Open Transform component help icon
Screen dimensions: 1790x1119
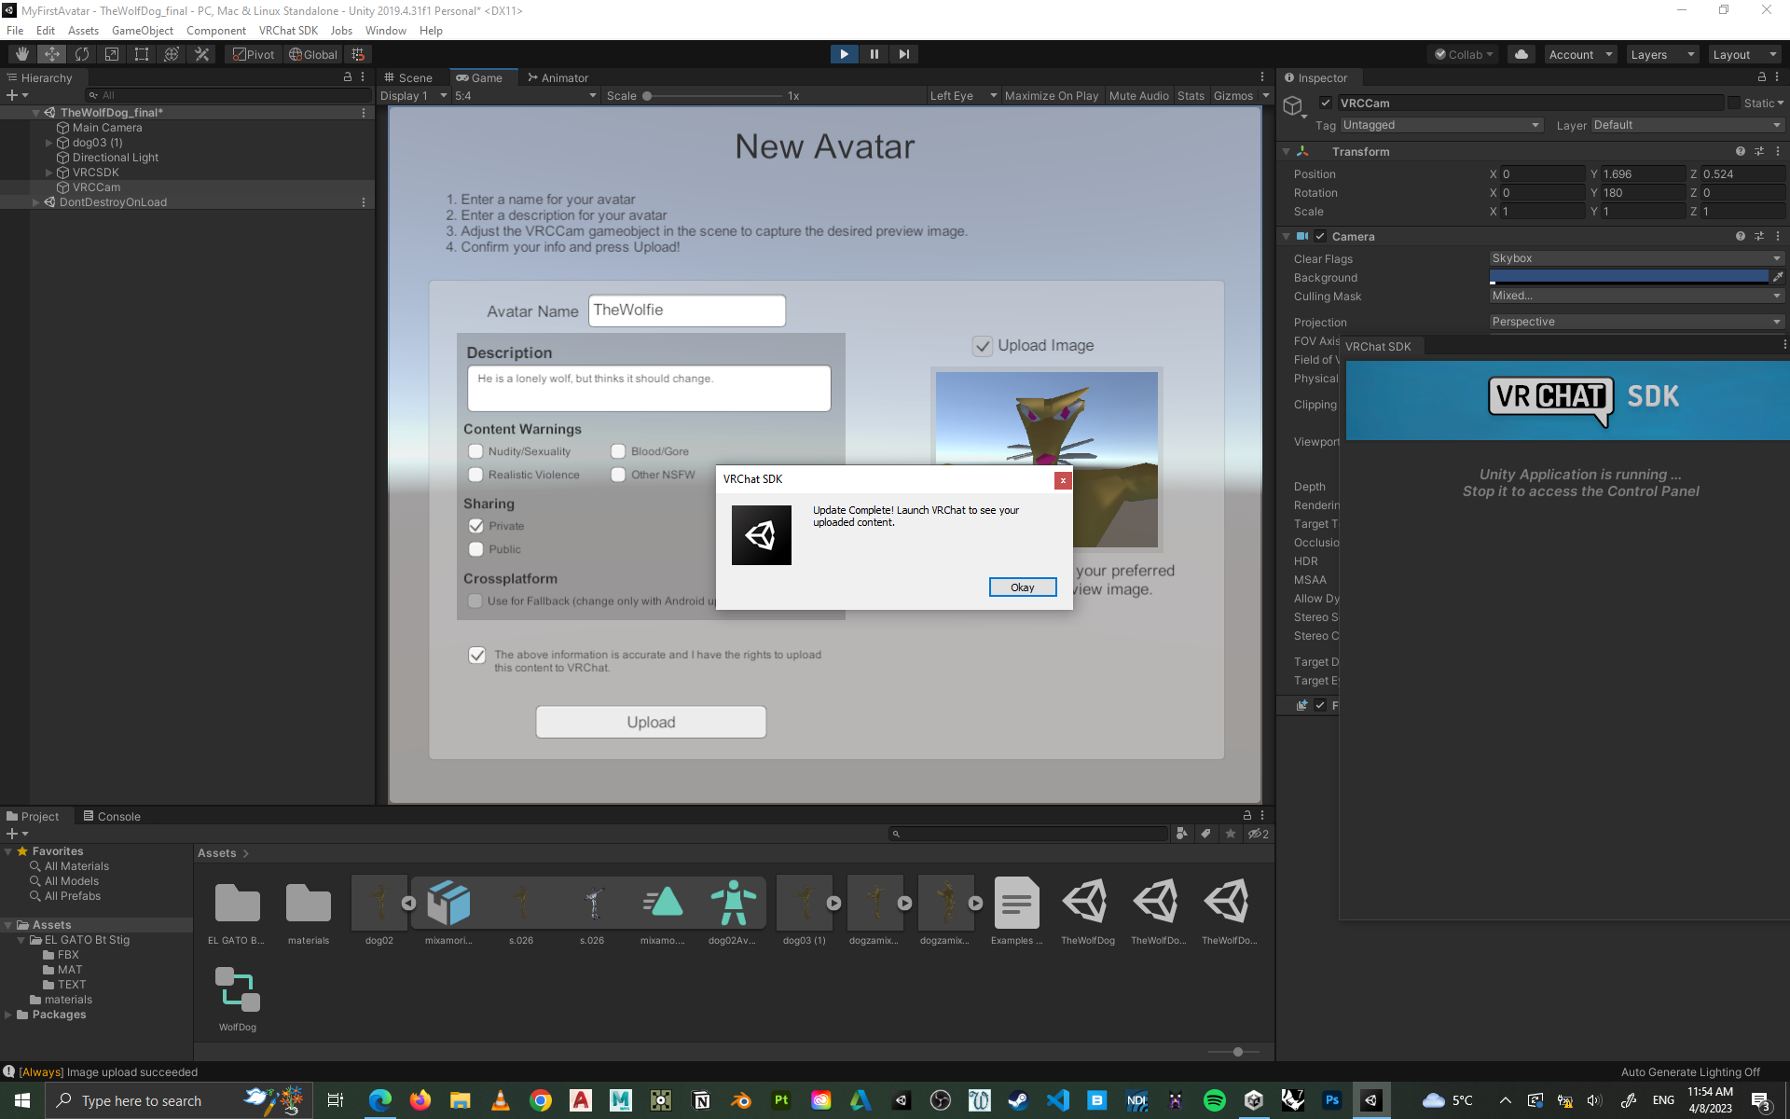1740,151
